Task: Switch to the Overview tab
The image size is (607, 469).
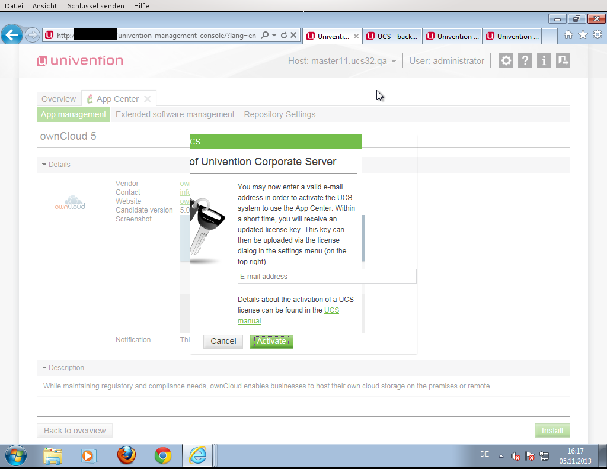Action: [59, 99]
